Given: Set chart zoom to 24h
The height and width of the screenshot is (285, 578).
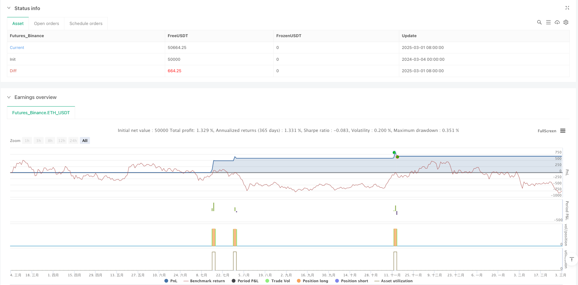Looking at the screenshot, I should (73, 141).
